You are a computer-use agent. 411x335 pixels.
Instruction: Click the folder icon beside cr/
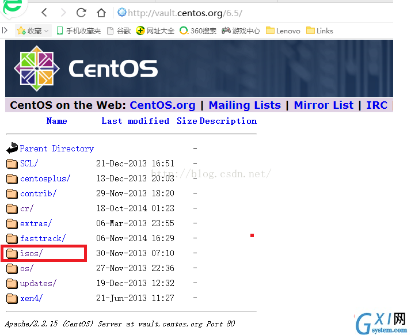(x=12, y=208)
